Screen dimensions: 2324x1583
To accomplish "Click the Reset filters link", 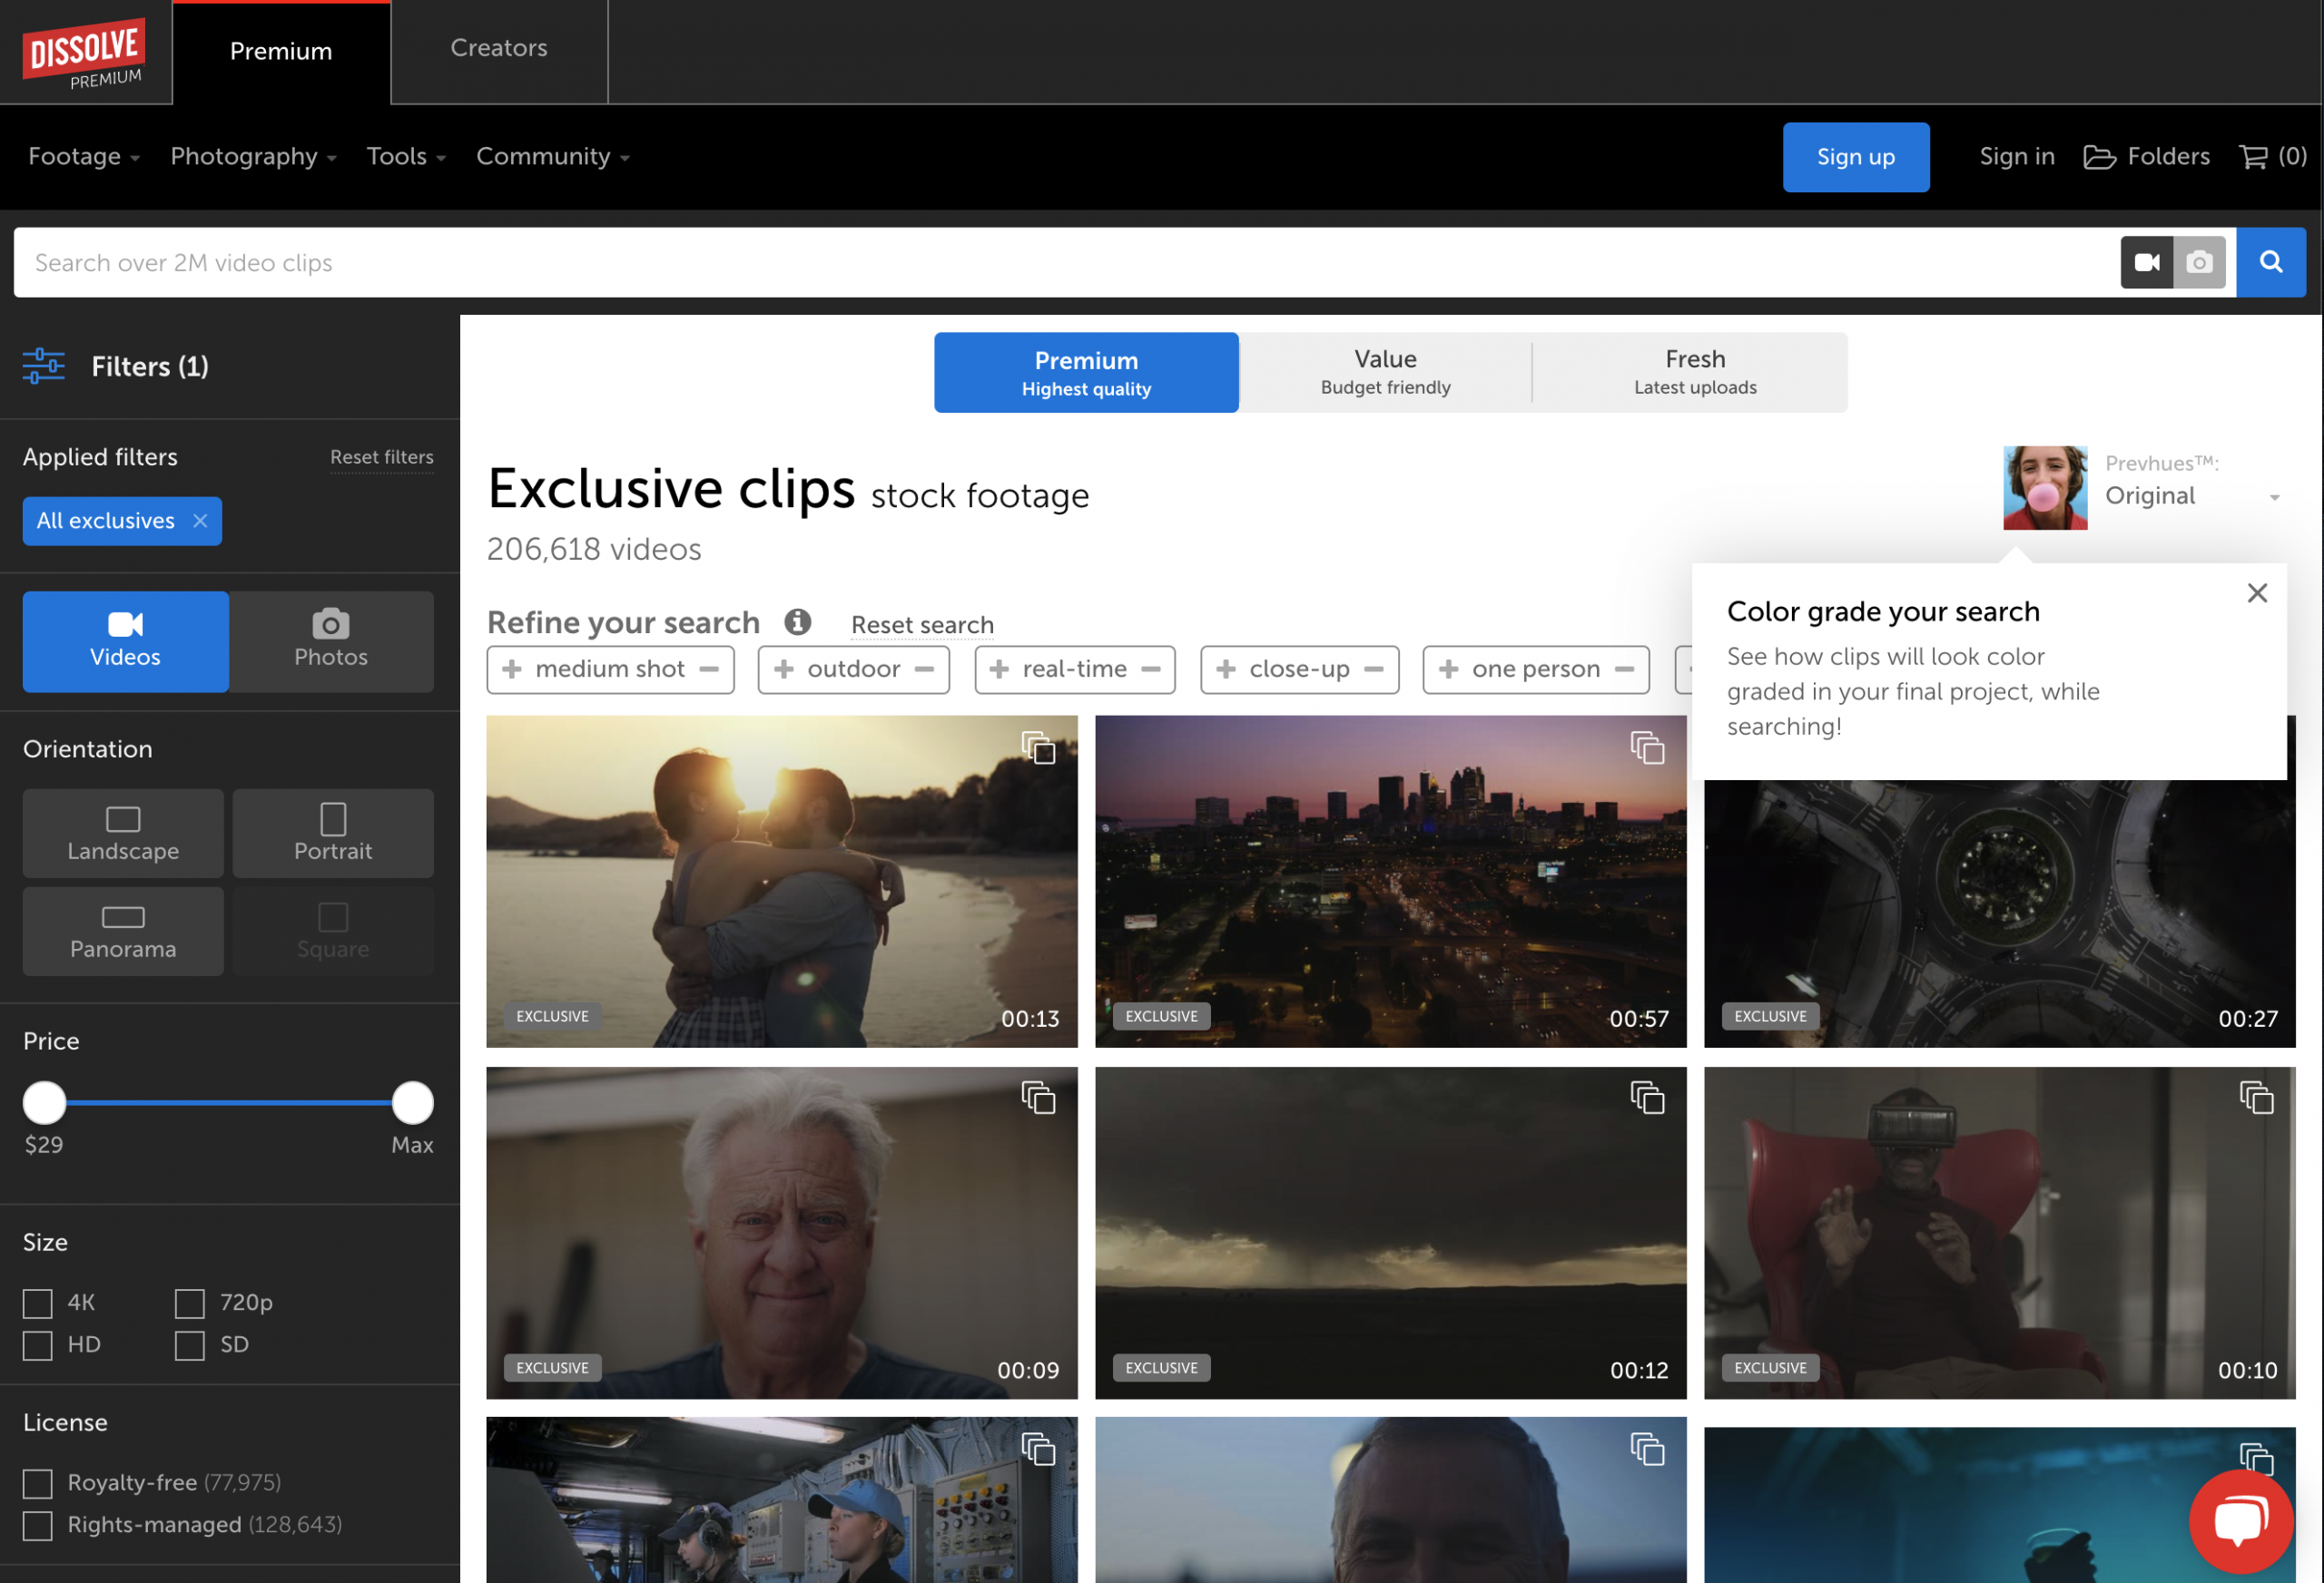I will [x=379, y=457].
